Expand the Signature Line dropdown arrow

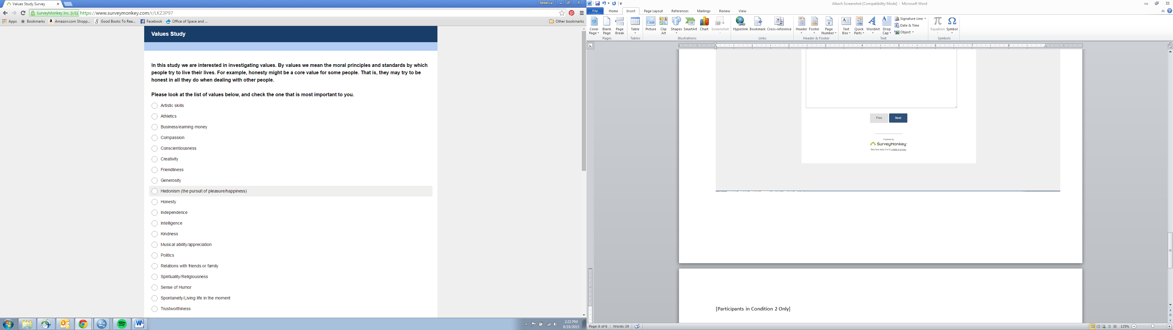point(925,19)
